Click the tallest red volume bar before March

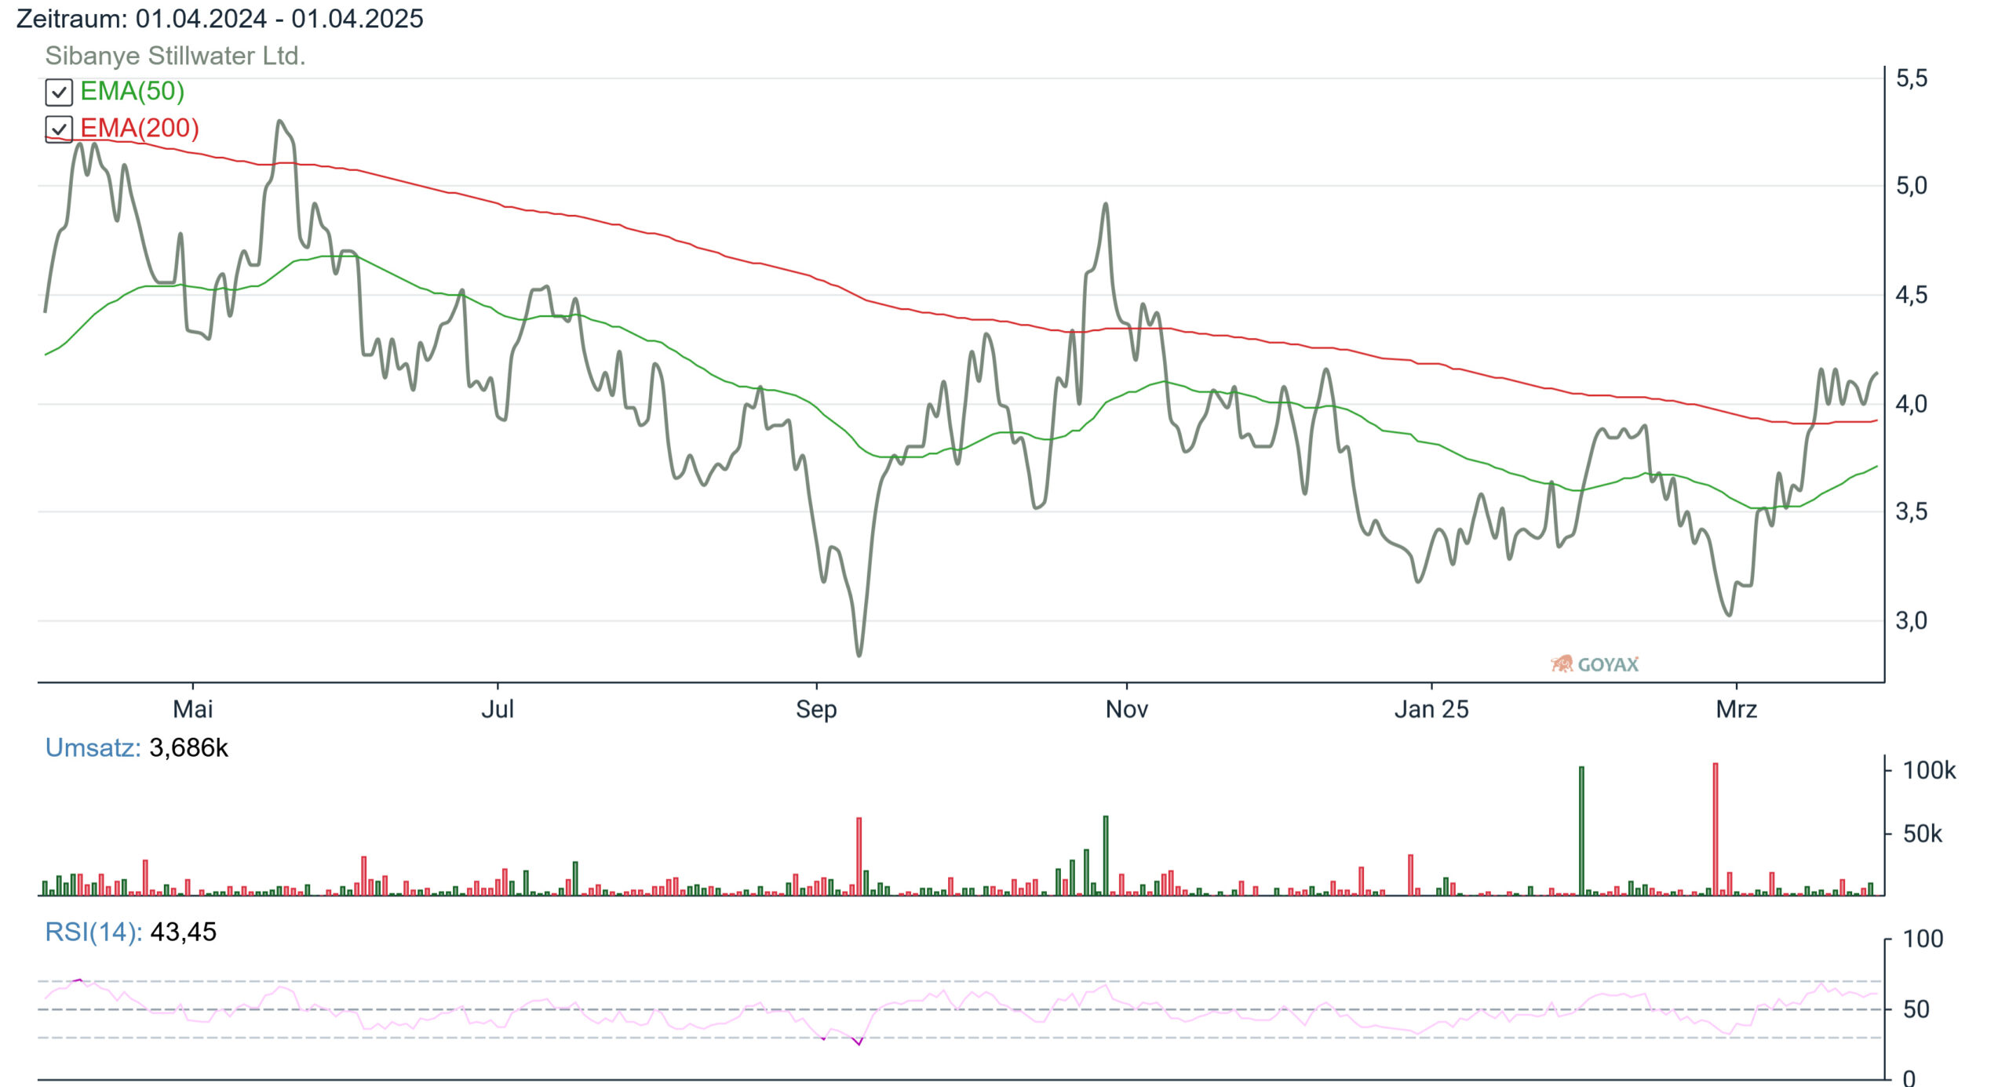[x=1715, y=829]
